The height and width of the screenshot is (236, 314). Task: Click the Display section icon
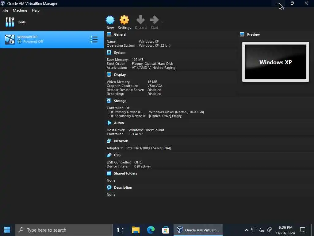coord(109,74)
